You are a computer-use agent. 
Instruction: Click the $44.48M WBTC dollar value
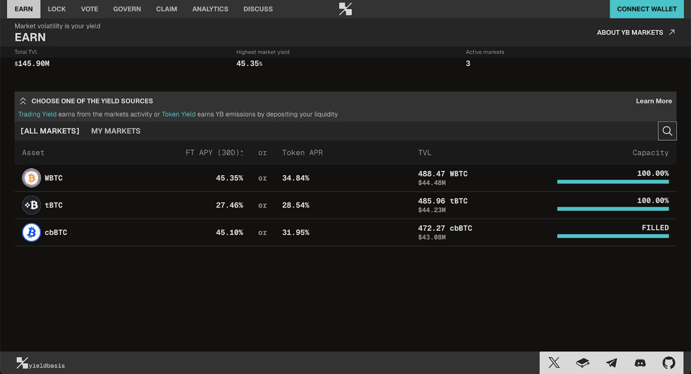[x=432, y=183]
